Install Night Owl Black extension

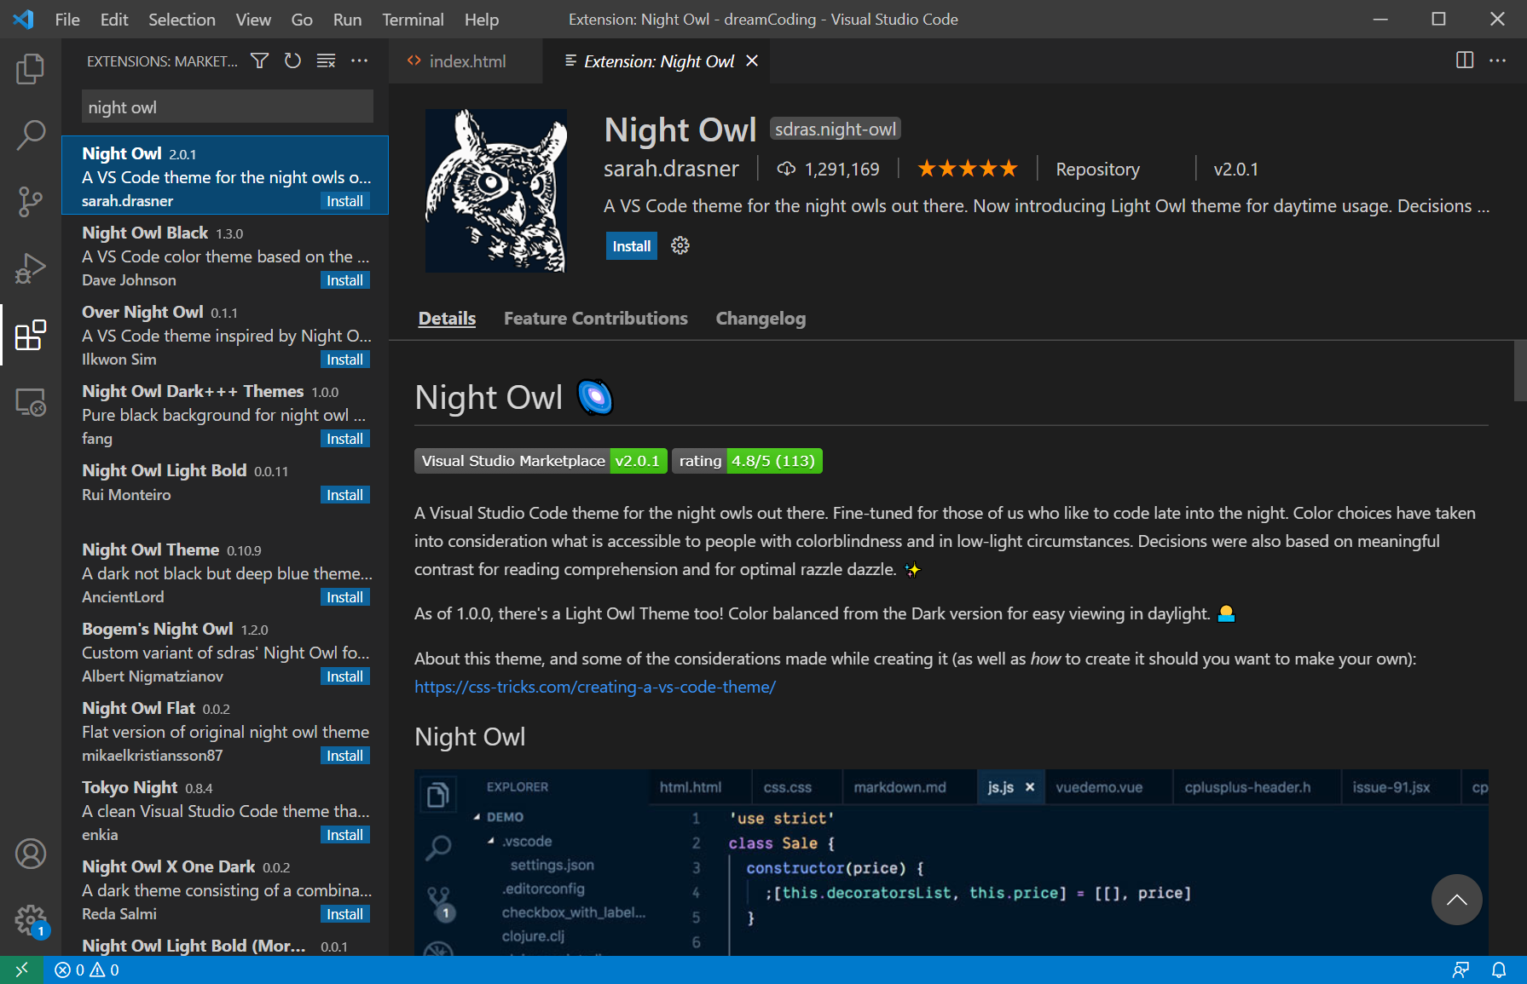tap(345, 280)
